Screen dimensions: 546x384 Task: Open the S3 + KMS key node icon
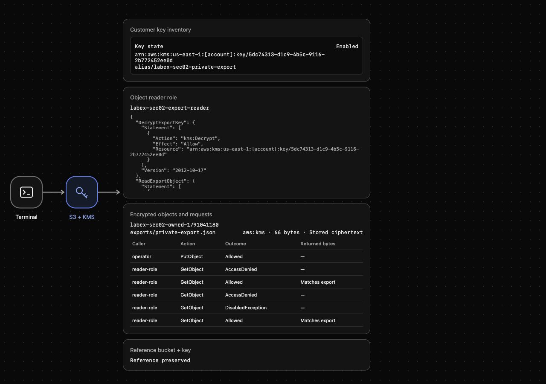[x=82, y=192]
